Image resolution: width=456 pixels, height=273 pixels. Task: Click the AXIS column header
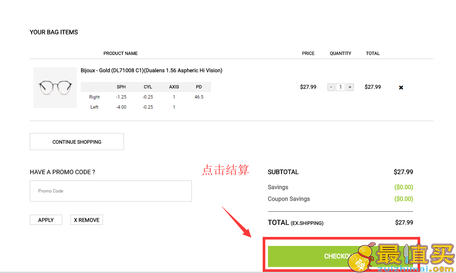click(x=174, y=87)
